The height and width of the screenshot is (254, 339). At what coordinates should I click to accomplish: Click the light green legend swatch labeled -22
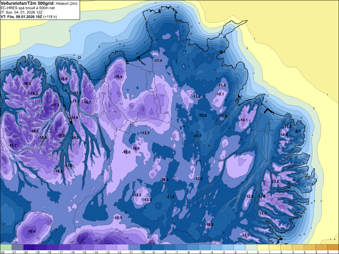[x=6, y=247]
